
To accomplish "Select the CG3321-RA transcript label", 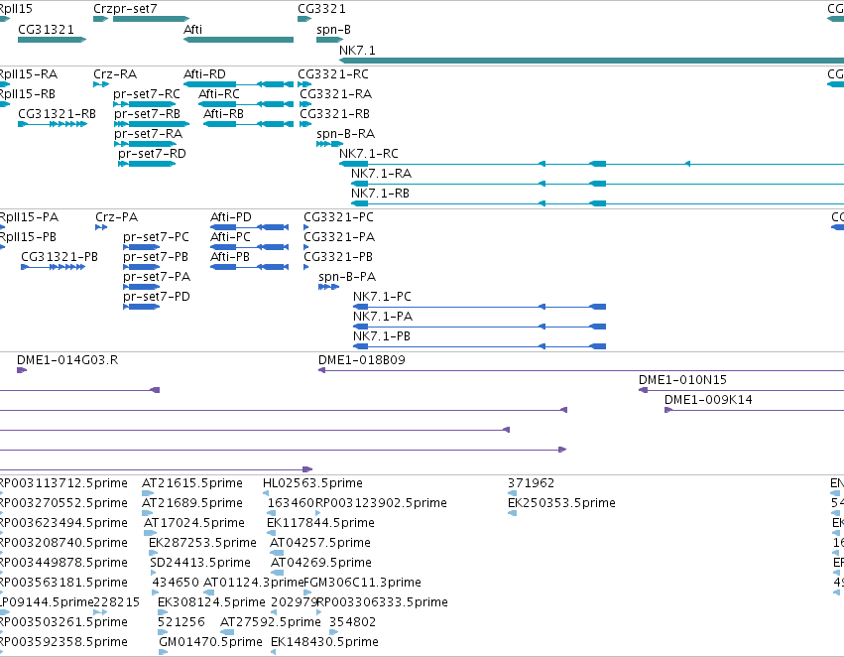I will (x=336, y=94).
